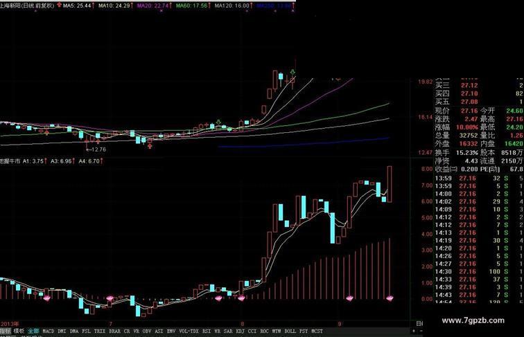Screen dimensions: 524x337
Task: Click the 买五 27.08 bid row
Action: (x=479, y=102)
